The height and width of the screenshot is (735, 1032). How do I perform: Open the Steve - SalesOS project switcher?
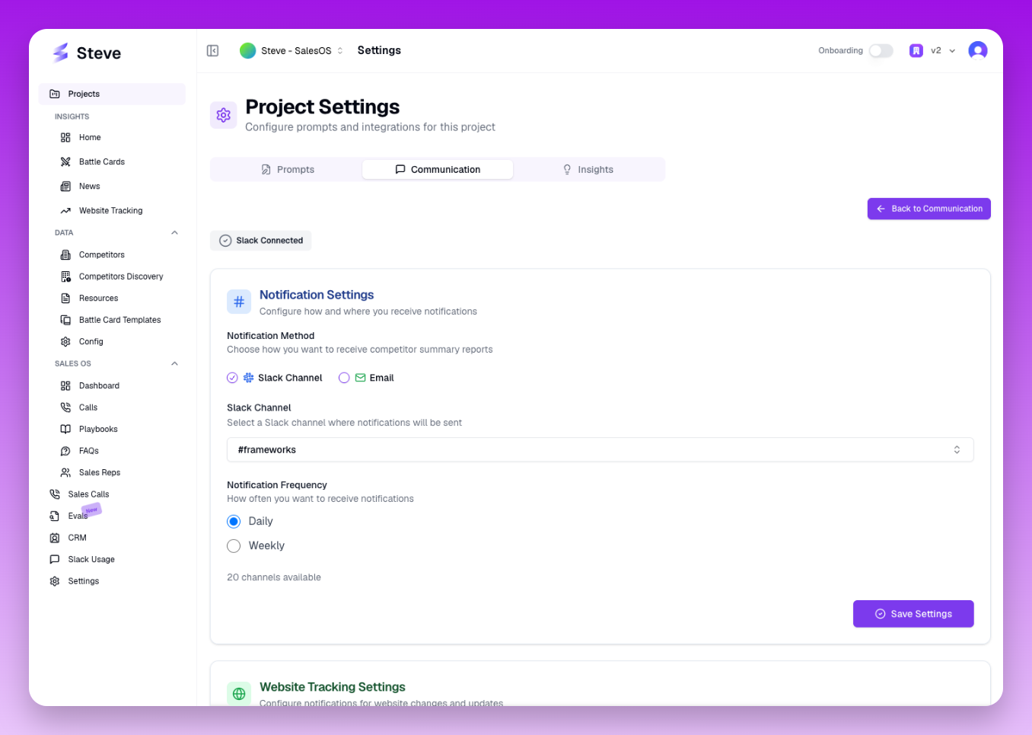(x=292, y=51)
